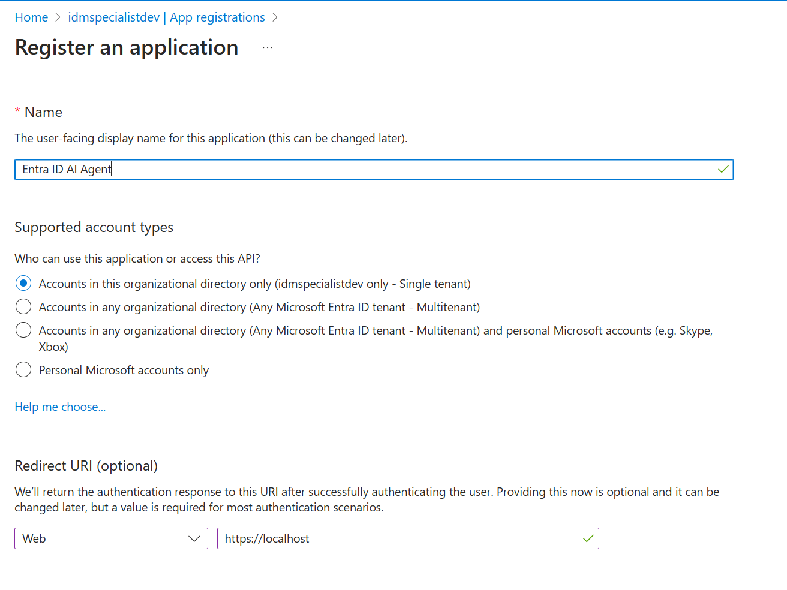Open the Help me choose link

(60, 407)
